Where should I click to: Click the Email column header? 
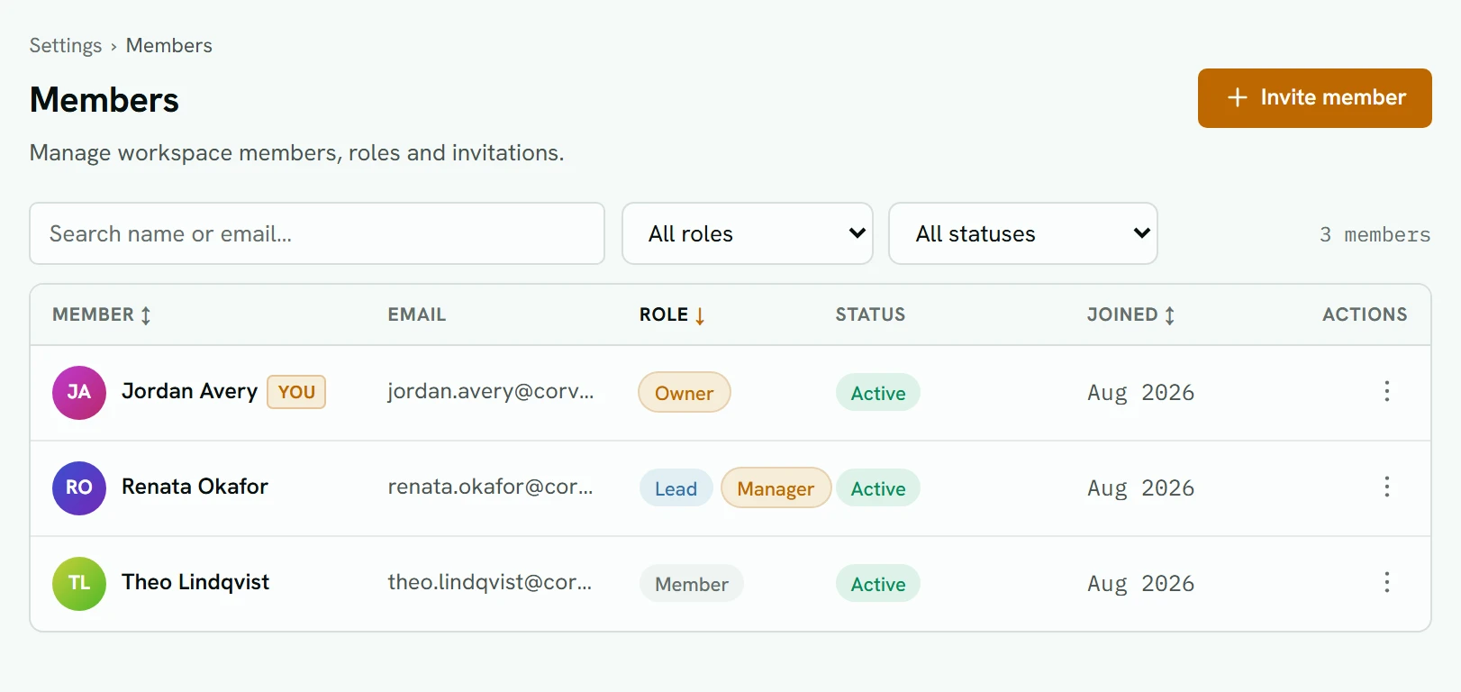(x=417, y=314)
